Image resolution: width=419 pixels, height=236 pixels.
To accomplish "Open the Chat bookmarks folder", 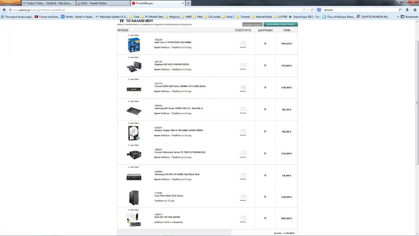I will (x=134, y=16).
